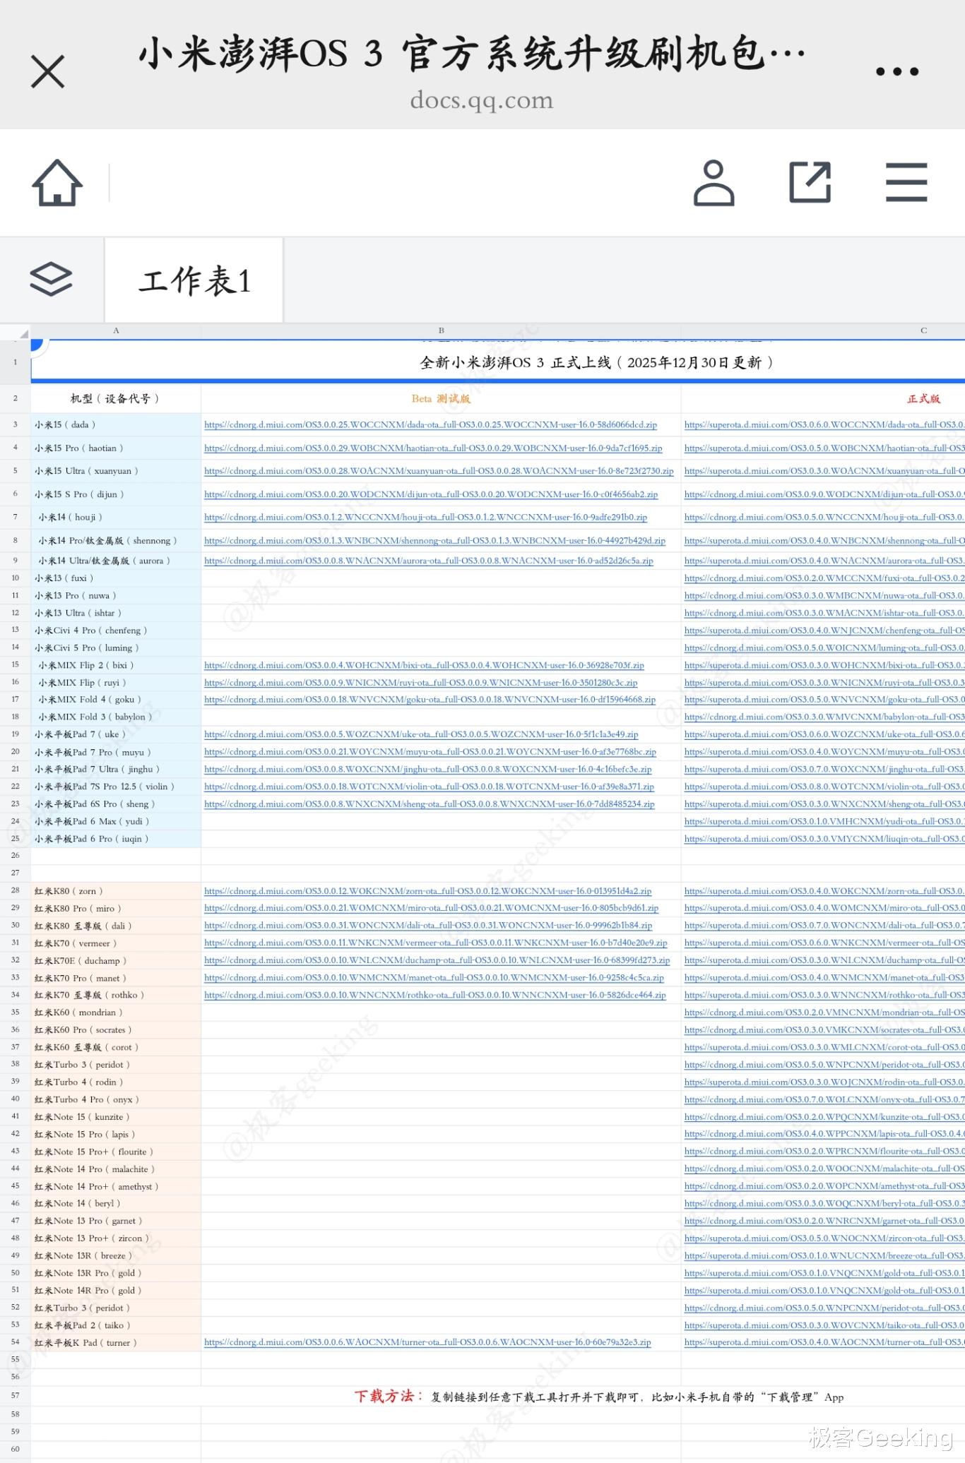Open Beta link for 红米K70 至尊版 (rothko)
The height and width of the screenshot is (1463, 965).
[435, 995]
